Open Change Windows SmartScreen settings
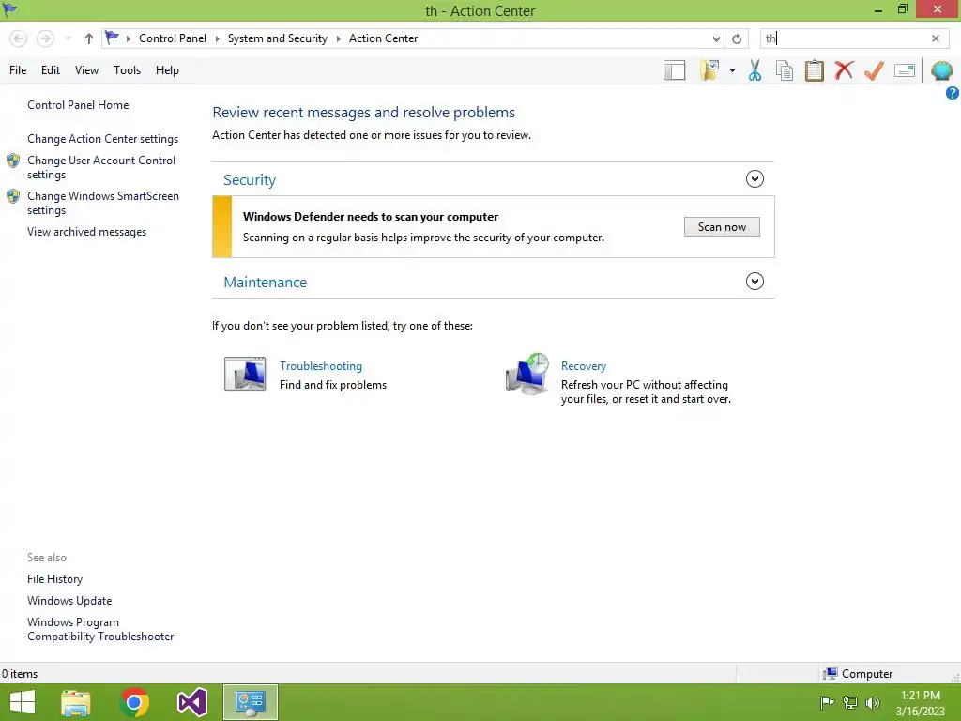This screenshot has height=721, width=961. 103,203
